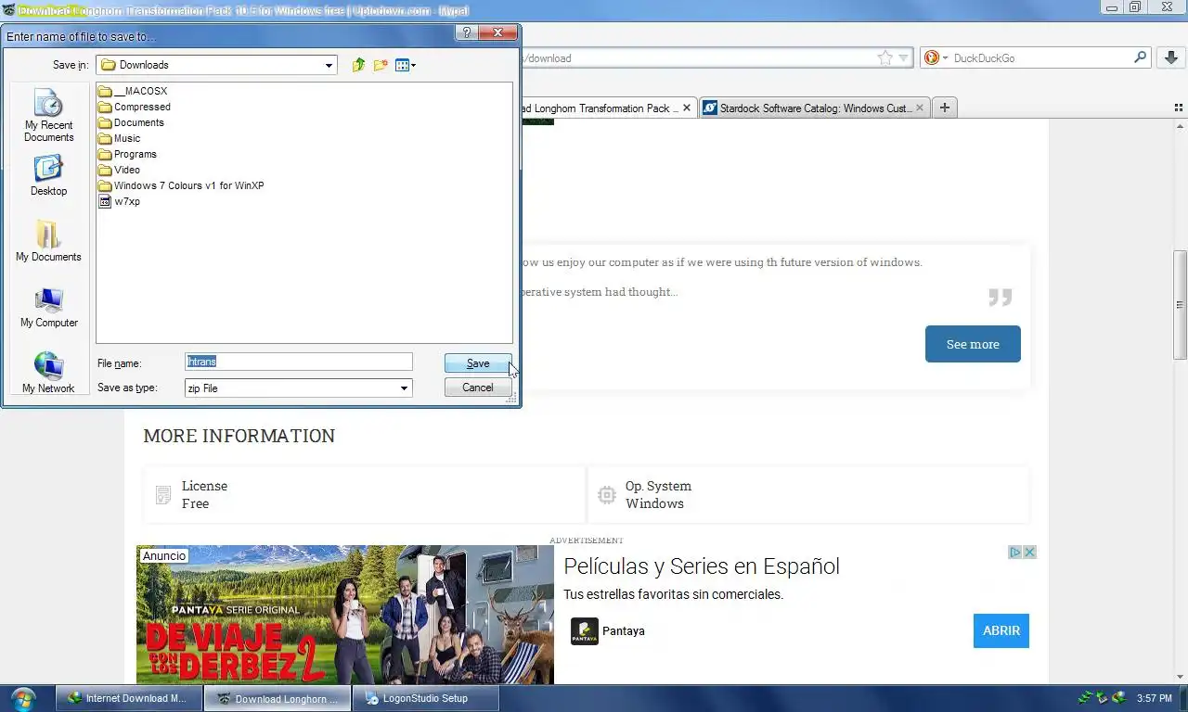
Task: Open AdChoices info icon on ad
Action: coord(1015,552)
